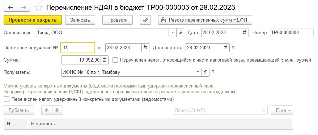The image size is (318, 135).
Task: Add document to favorites with star icon
Action: (38, 8)
